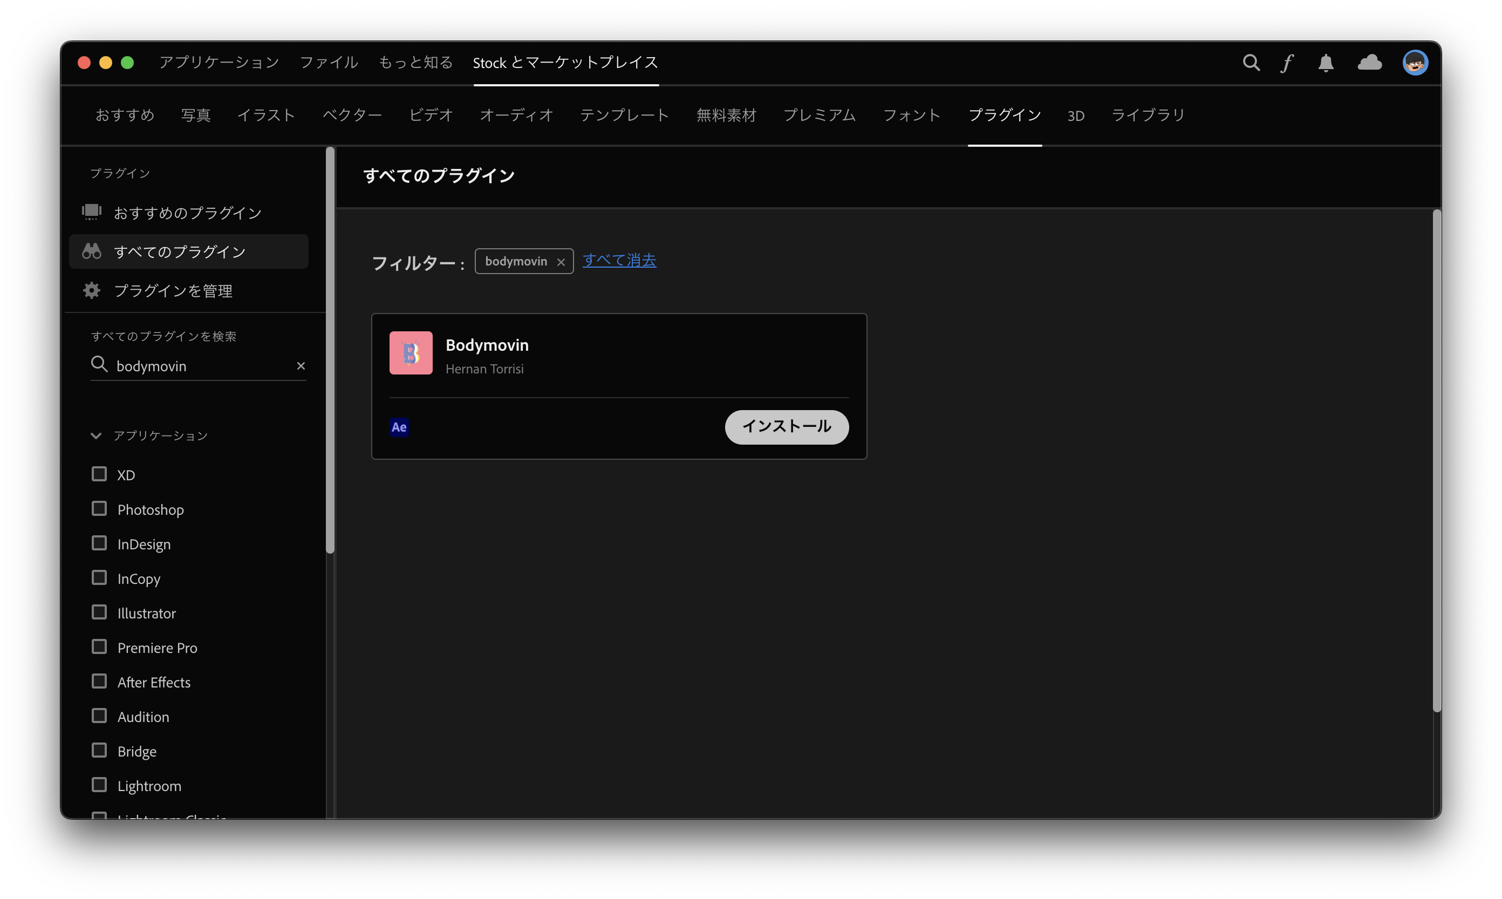
Task: Check the Illustrator checkbox
Action: tap(99, 612)
